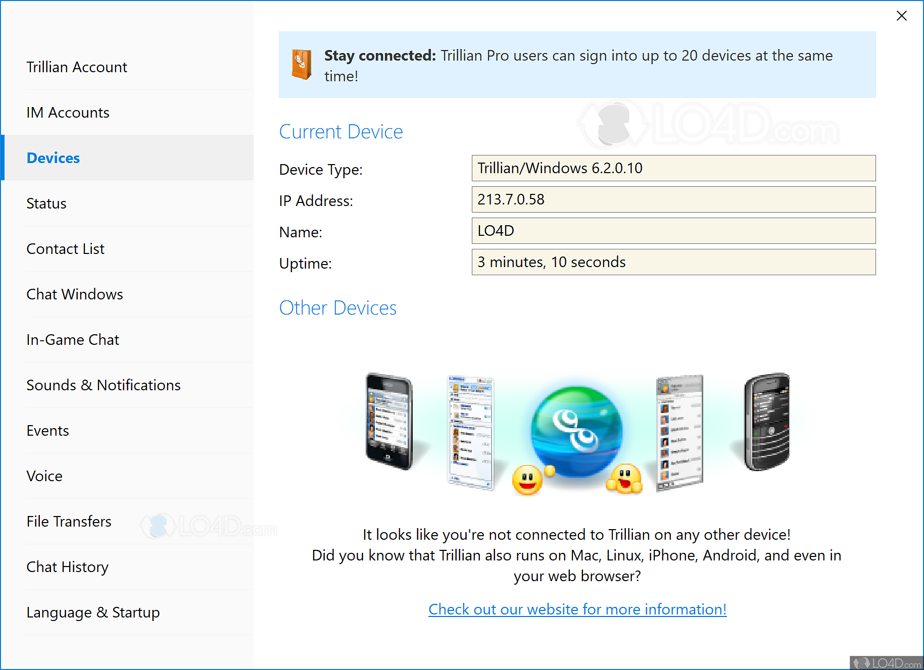Click the Trillian globe logo

(576, 431)
